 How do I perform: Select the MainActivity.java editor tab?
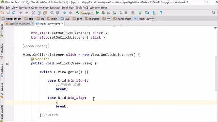coord(50,24)
